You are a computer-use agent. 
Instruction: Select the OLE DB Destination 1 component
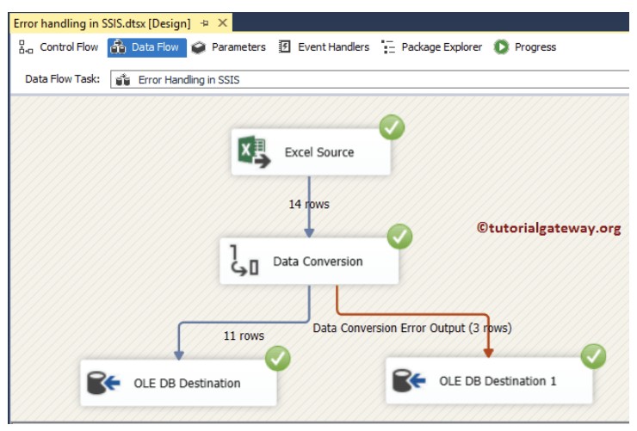coord(489,381)
